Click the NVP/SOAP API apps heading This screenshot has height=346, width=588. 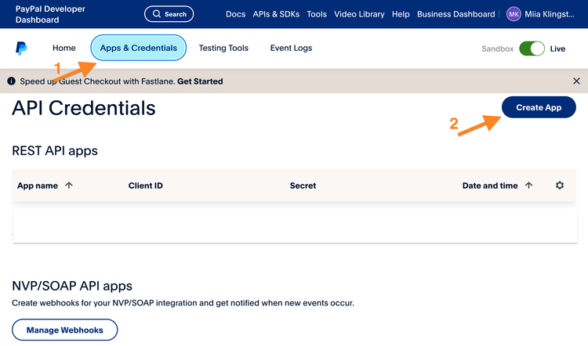point(72,286)
